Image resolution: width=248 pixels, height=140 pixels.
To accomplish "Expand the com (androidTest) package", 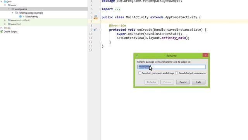I will pos(5,20).
